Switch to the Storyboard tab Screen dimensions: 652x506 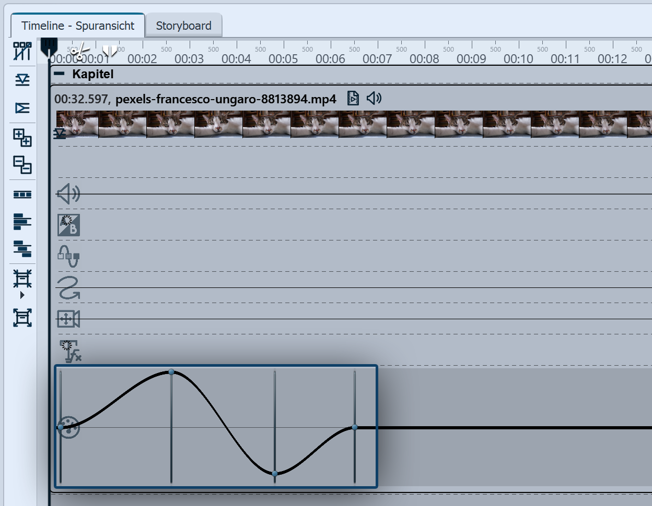click(183, 26)
